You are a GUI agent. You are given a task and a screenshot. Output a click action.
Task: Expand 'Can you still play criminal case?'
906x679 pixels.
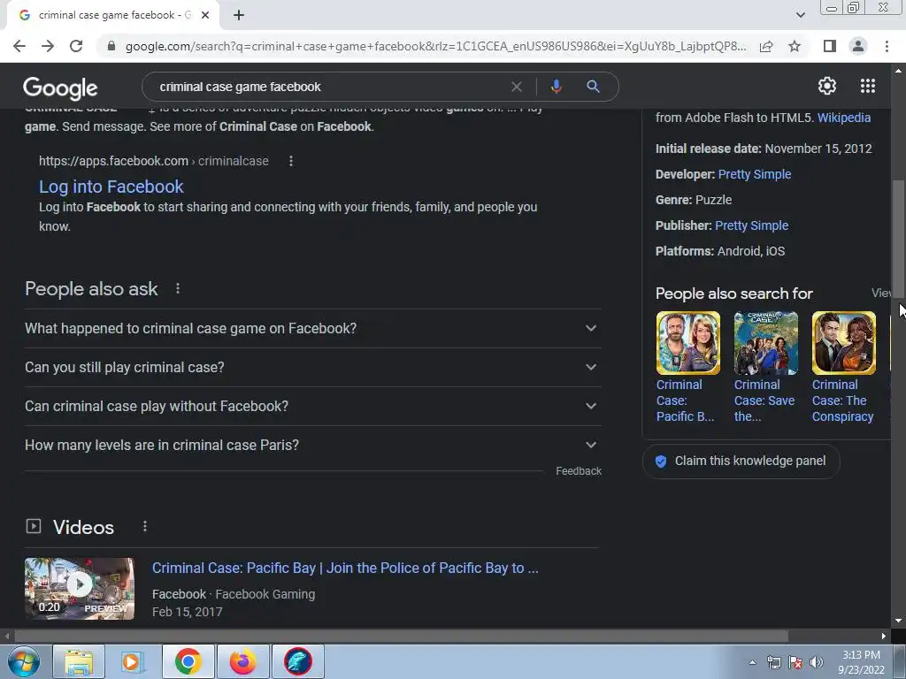coord(312,367)
